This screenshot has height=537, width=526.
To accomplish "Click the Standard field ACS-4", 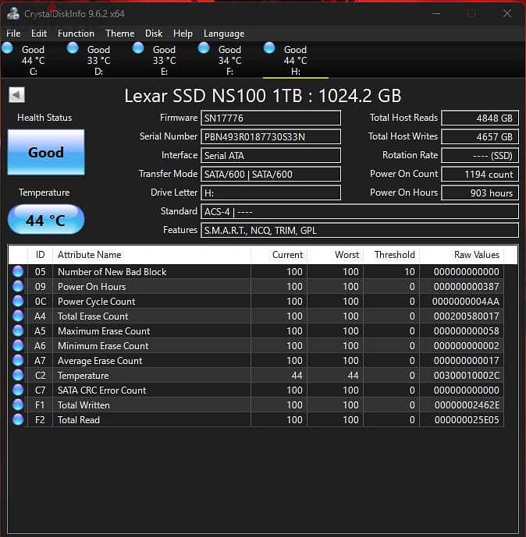I will click(359, 212).
